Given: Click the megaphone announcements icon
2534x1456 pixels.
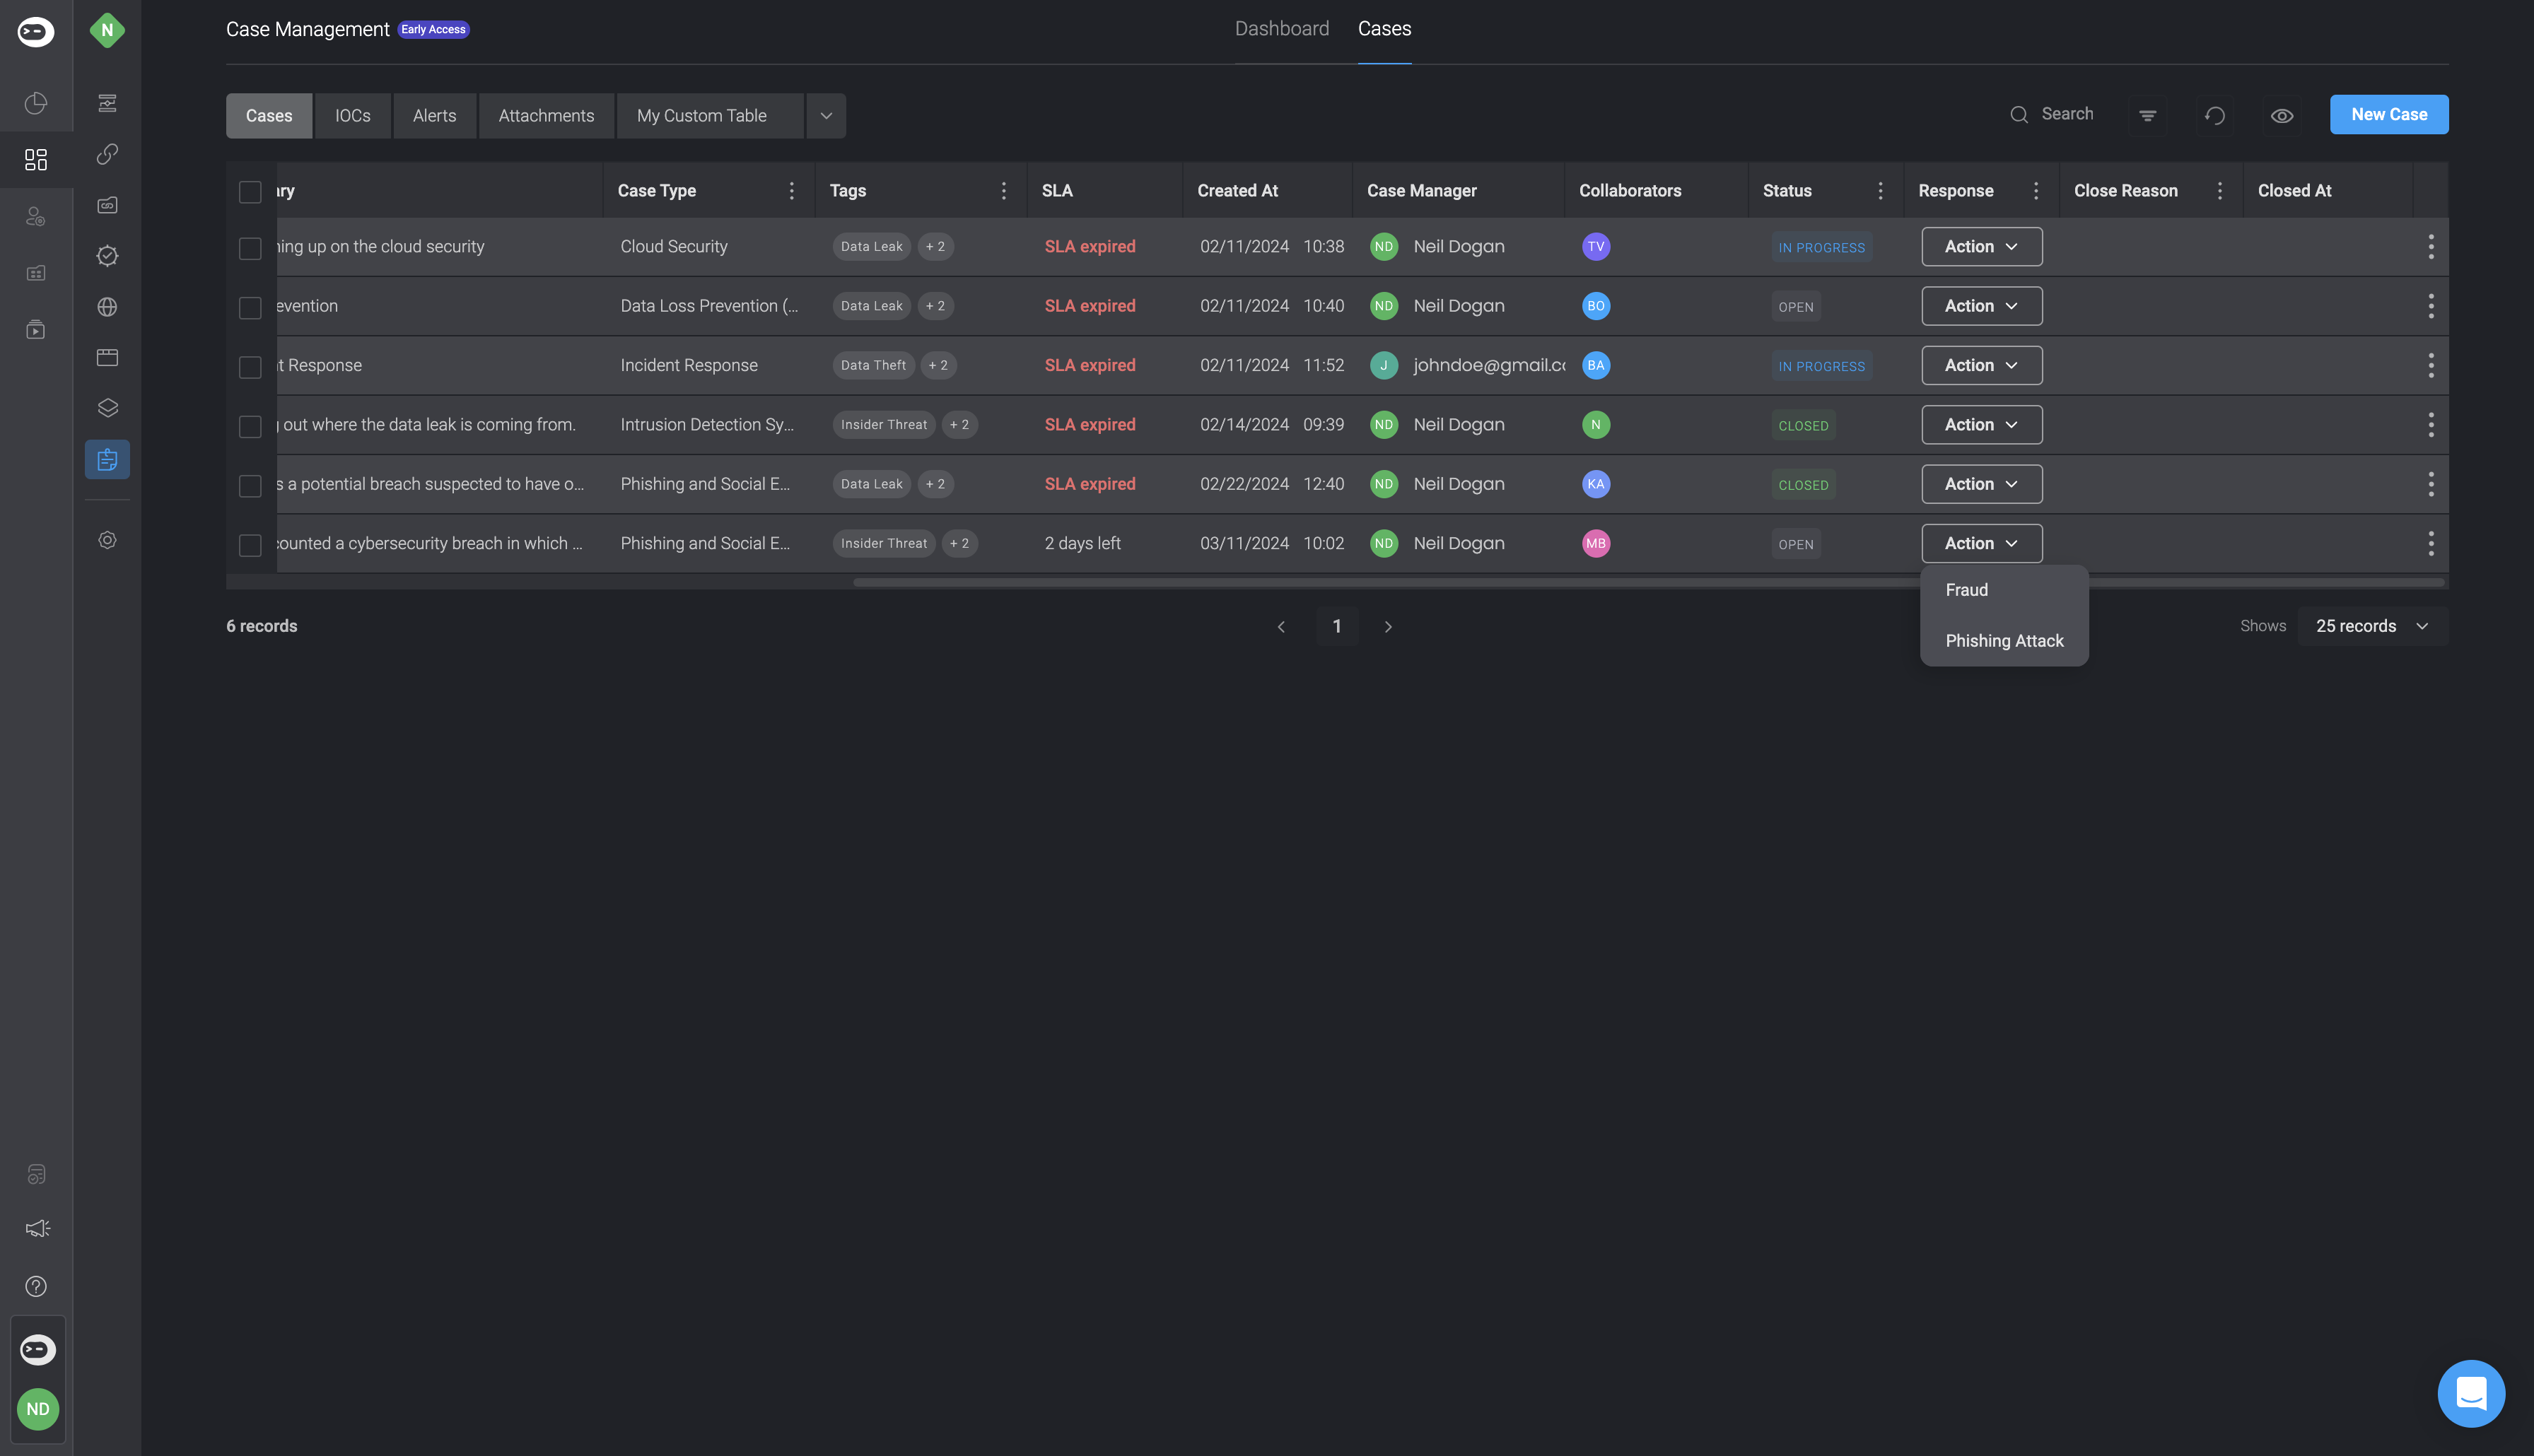Looking at the screenshot, I should coord(37,1228).
